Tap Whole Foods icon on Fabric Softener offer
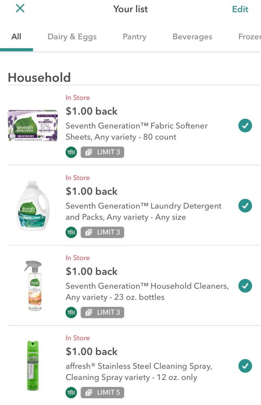Image resolution: width=261 pixels, height=405 pixels. [x=71, y=152]
